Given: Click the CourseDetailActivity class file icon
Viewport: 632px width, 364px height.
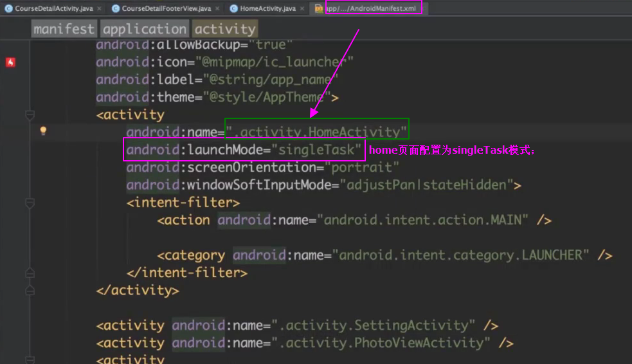Looking at the screenshot, I should tap(8, 8).
